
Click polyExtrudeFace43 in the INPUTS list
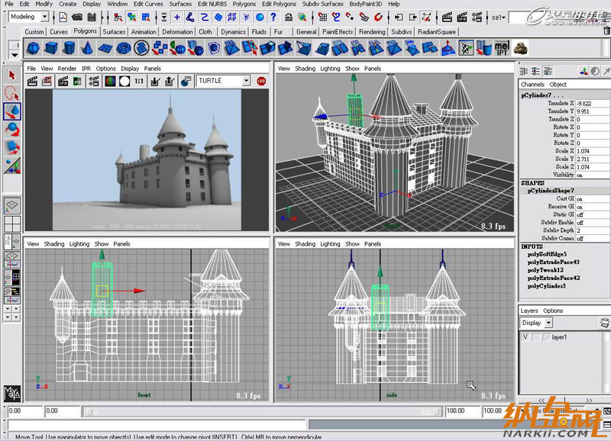[553, 262]
